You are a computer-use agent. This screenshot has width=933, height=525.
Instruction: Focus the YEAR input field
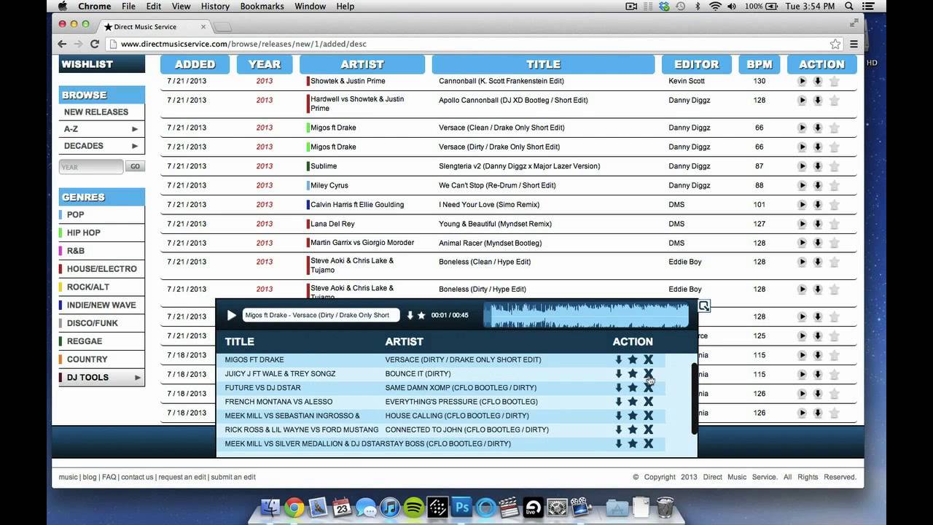pyautogui.click(x=91, y=167)
